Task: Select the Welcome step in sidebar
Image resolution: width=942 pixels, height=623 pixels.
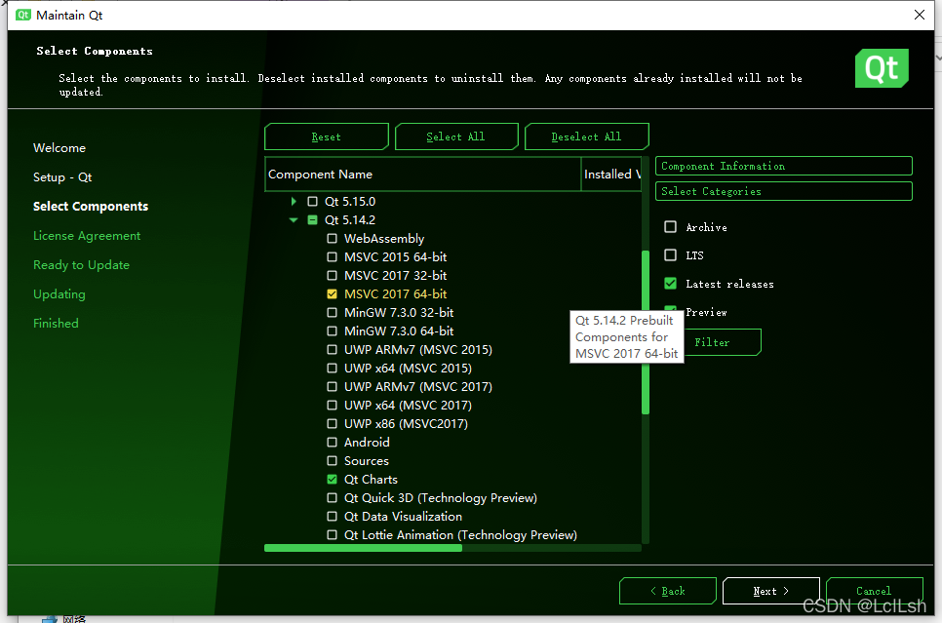Action: [59, 148]
